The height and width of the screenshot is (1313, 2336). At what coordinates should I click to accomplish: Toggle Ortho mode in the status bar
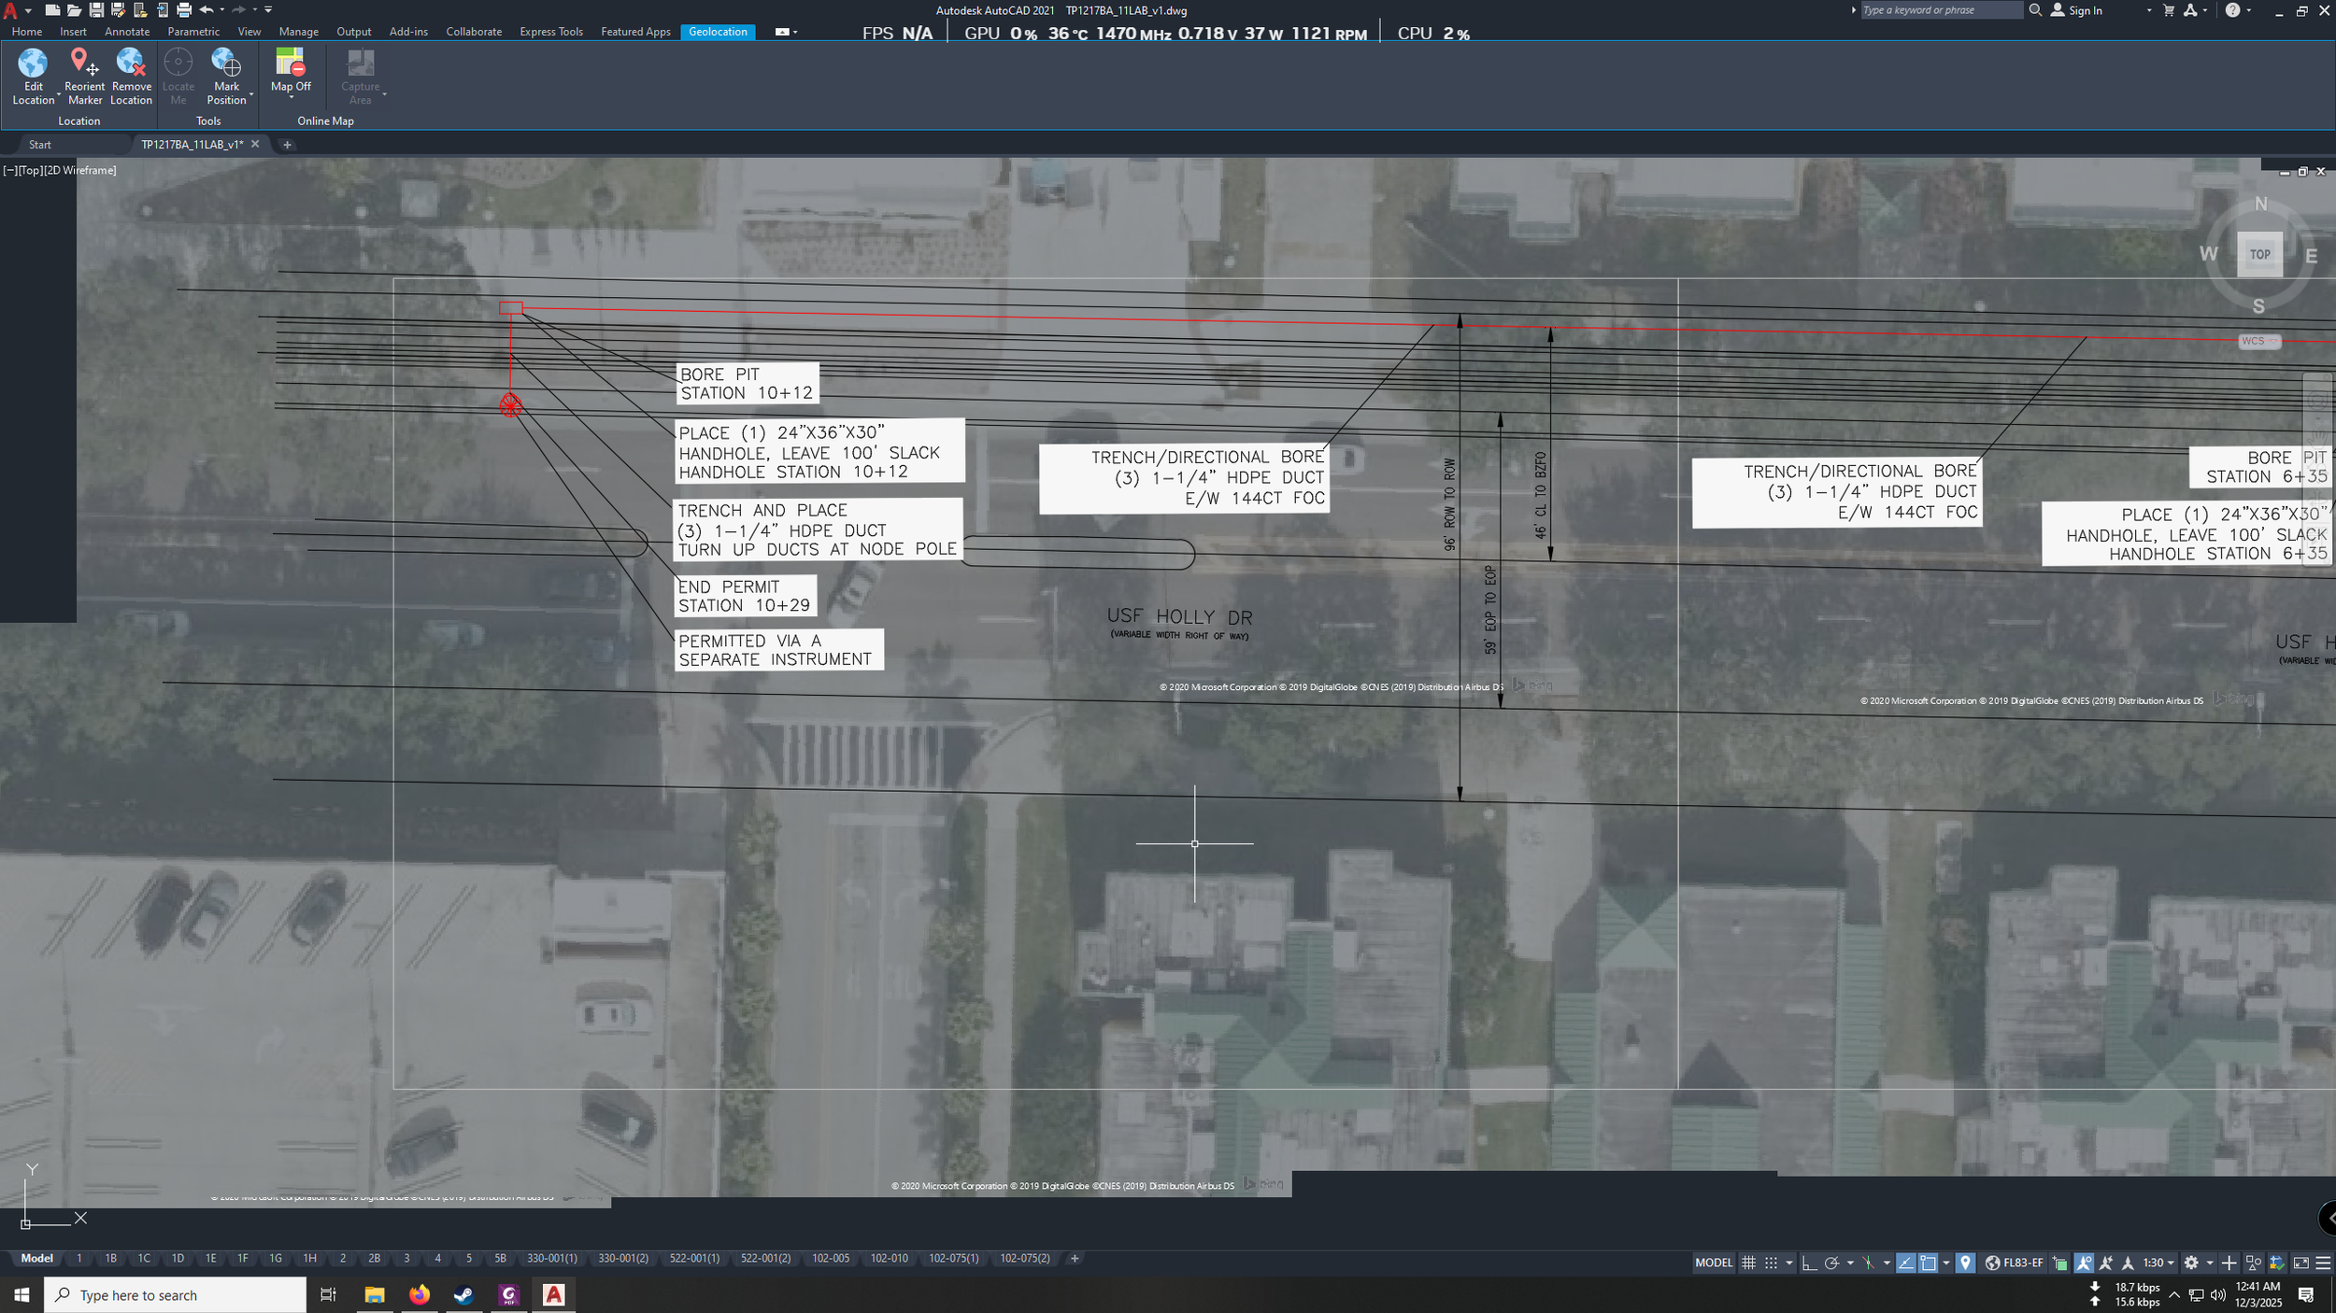point(1809,1263)
